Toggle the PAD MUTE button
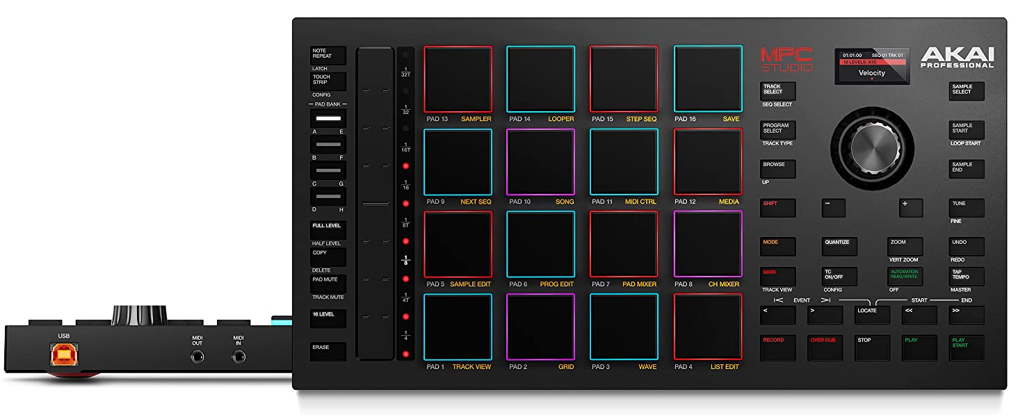1018x417 pixels. pyautogui.click(x=328, y=284)
